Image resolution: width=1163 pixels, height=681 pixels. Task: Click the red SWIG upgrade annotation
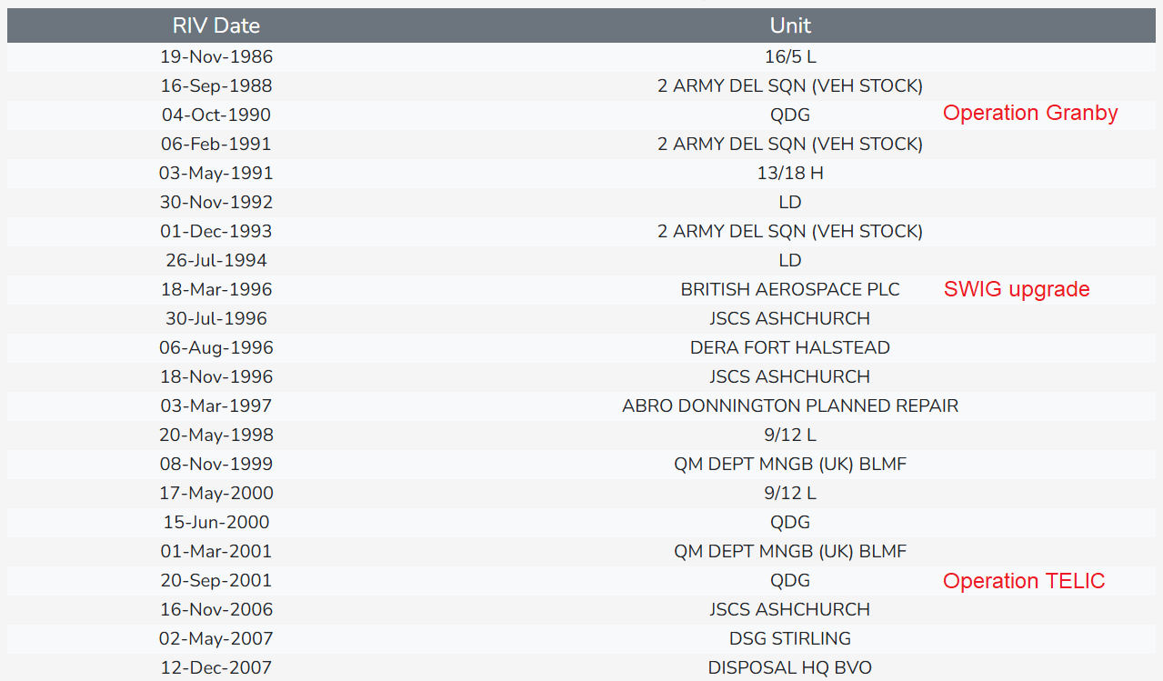(x=1016, y=289)
